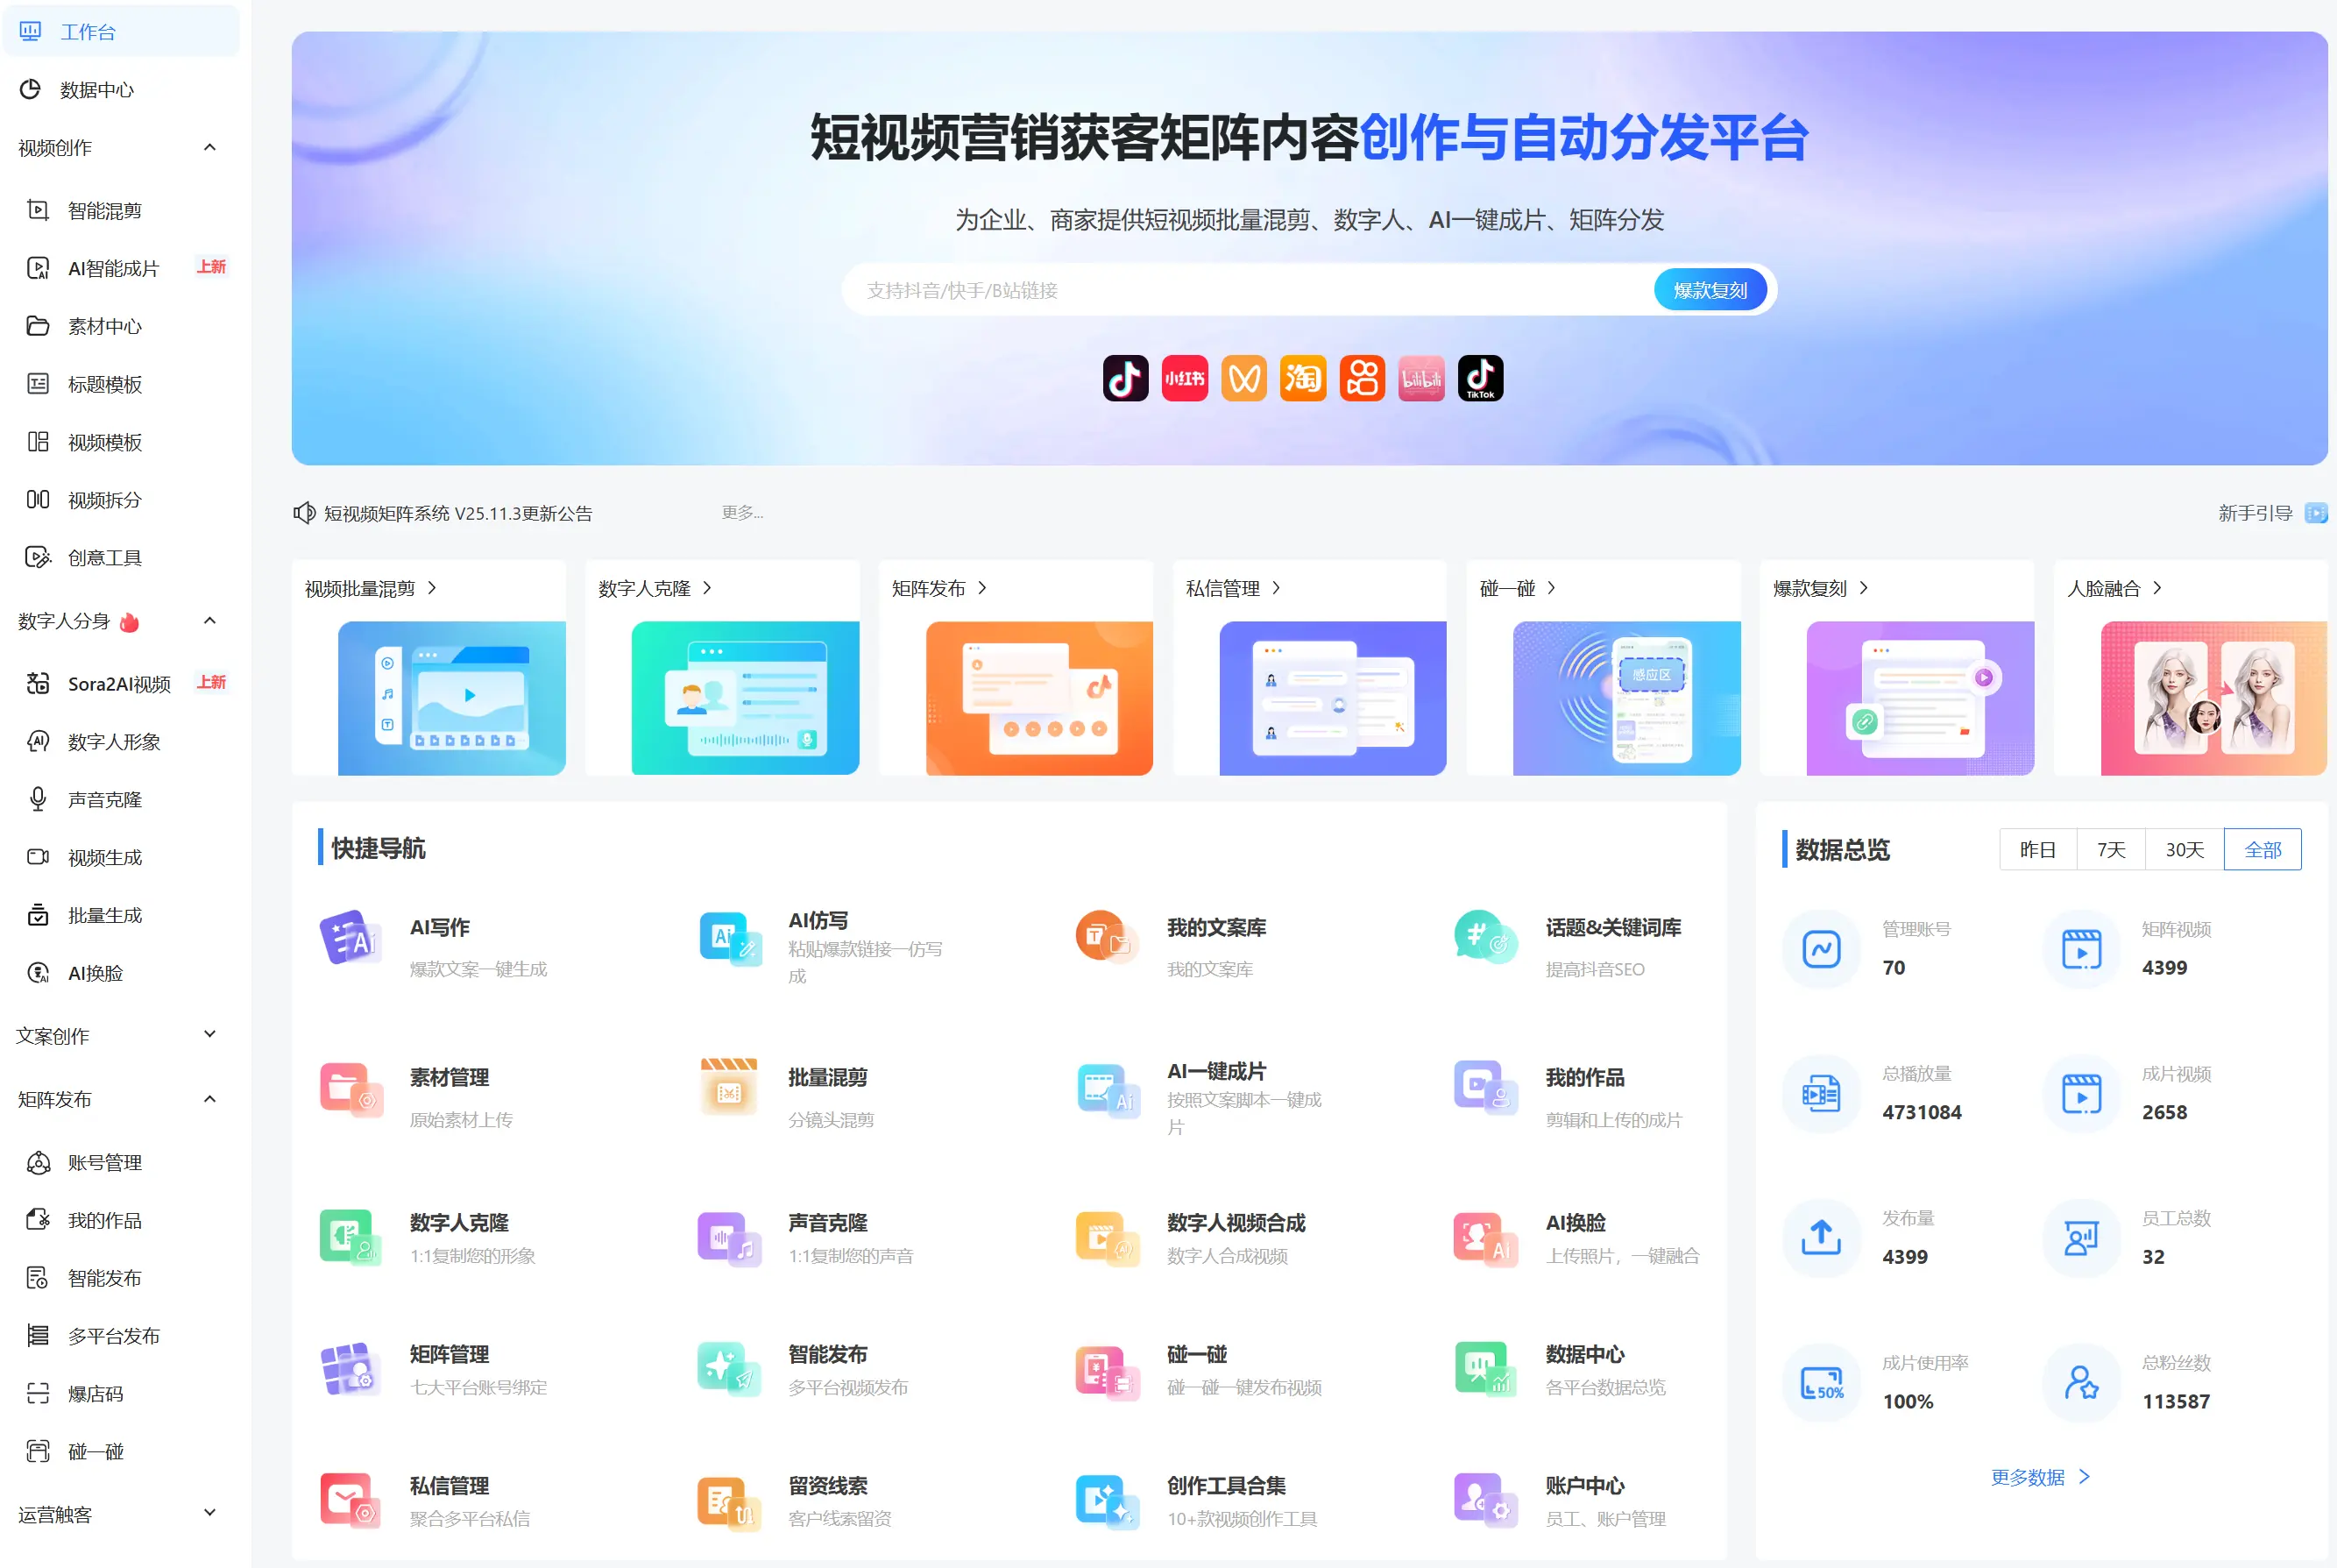
Task: Click the 新手引导 video icon
Action: click(2315, 513)
